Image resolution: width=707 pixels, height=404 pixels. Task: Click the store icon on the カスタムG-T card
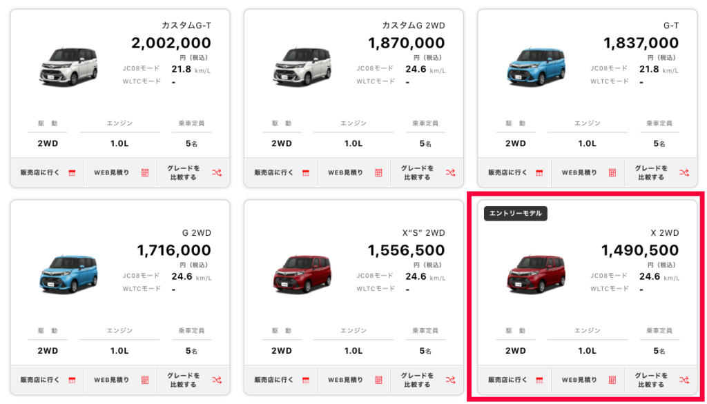click(71, 172)
